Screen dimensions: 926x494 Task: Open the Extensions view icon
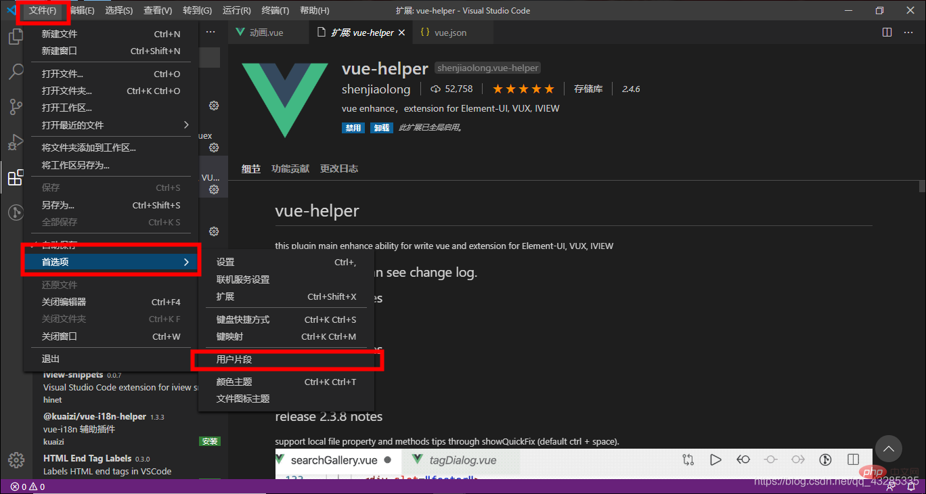[x=16, y=177]
